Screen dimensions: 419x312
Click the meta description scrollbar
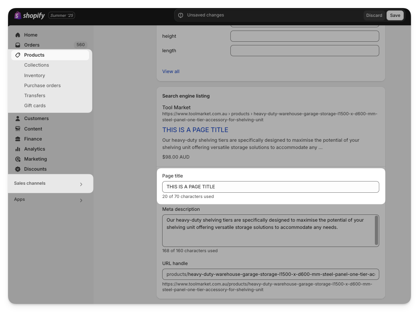[376, 230]
